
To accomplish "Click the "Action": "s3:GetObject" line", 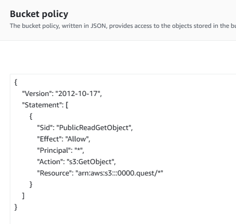I will [76, 162].
